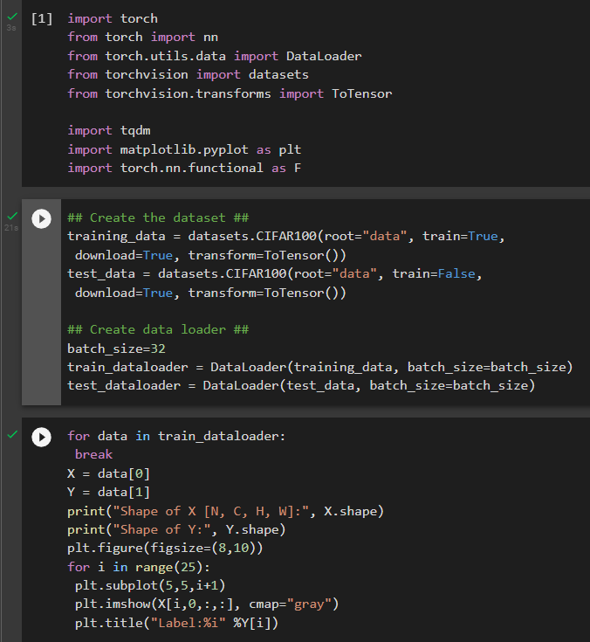Click the 'break' statement

[x=93, y=454]
